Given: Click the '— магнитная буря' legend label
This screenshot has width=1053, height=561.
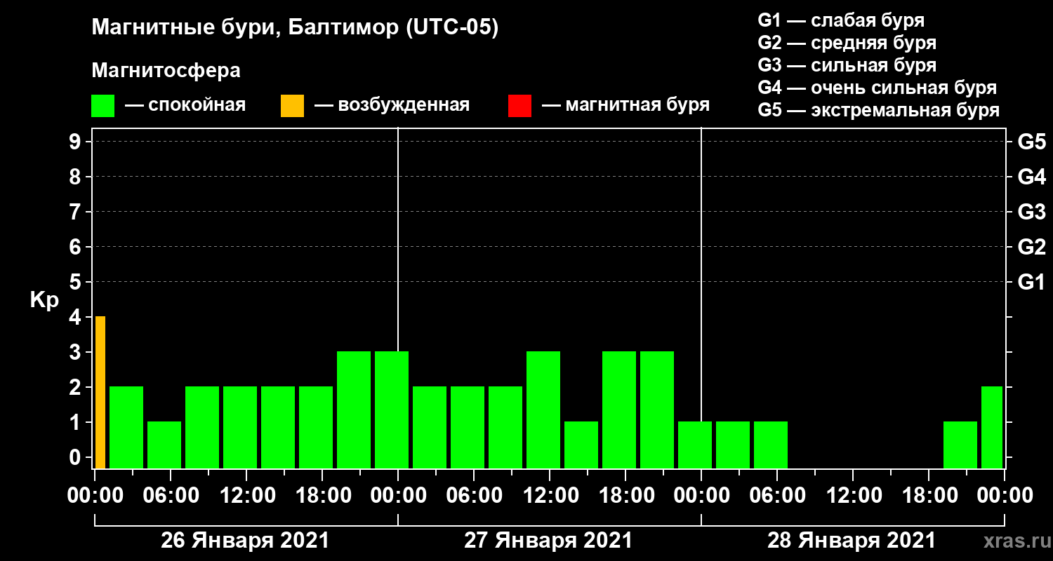Looking at the screenshot, I should tap(626, 106).
